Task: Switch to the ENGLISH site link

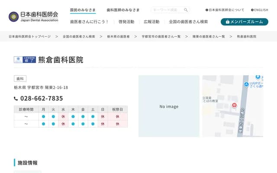Action: tap(260, 10)
